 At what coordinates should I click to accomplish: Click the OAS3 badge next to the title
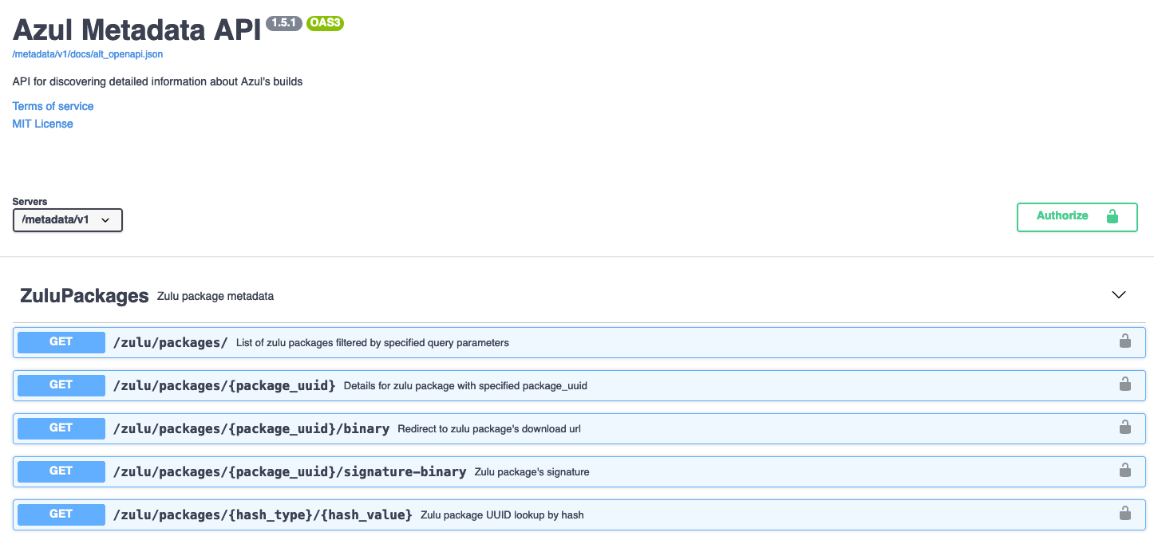point(325,23)
